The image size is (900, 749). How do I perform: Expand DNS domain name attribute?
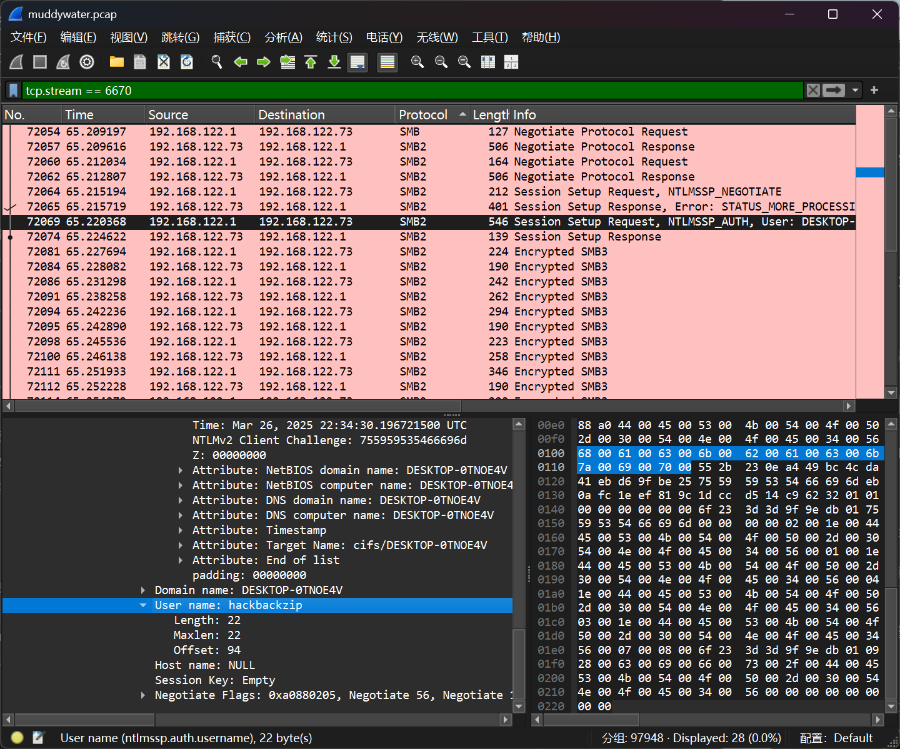pos(181,500)
